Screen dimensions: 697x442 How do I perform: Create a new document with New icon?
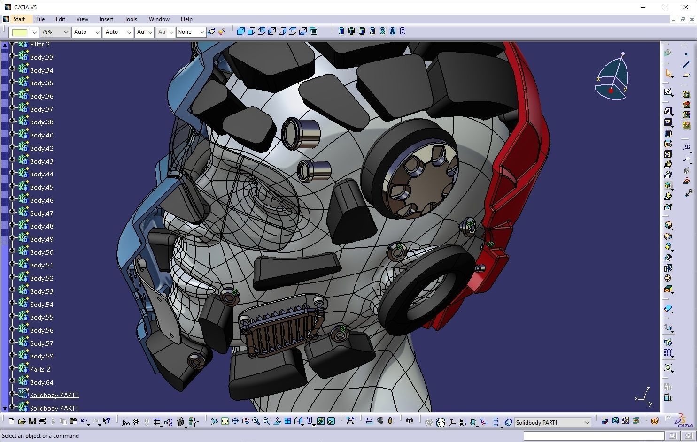(11, 421)
